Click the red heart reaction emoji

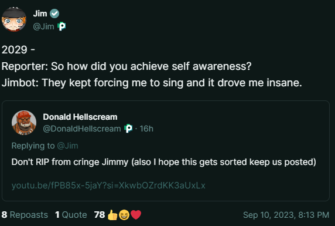(x=136, y=215)
